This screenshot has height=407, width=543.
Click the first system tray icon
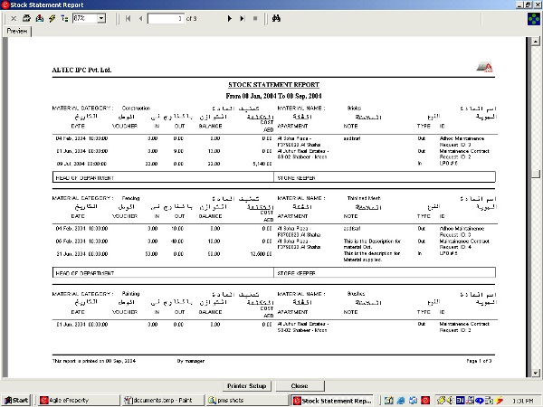[x=441, y=401]
